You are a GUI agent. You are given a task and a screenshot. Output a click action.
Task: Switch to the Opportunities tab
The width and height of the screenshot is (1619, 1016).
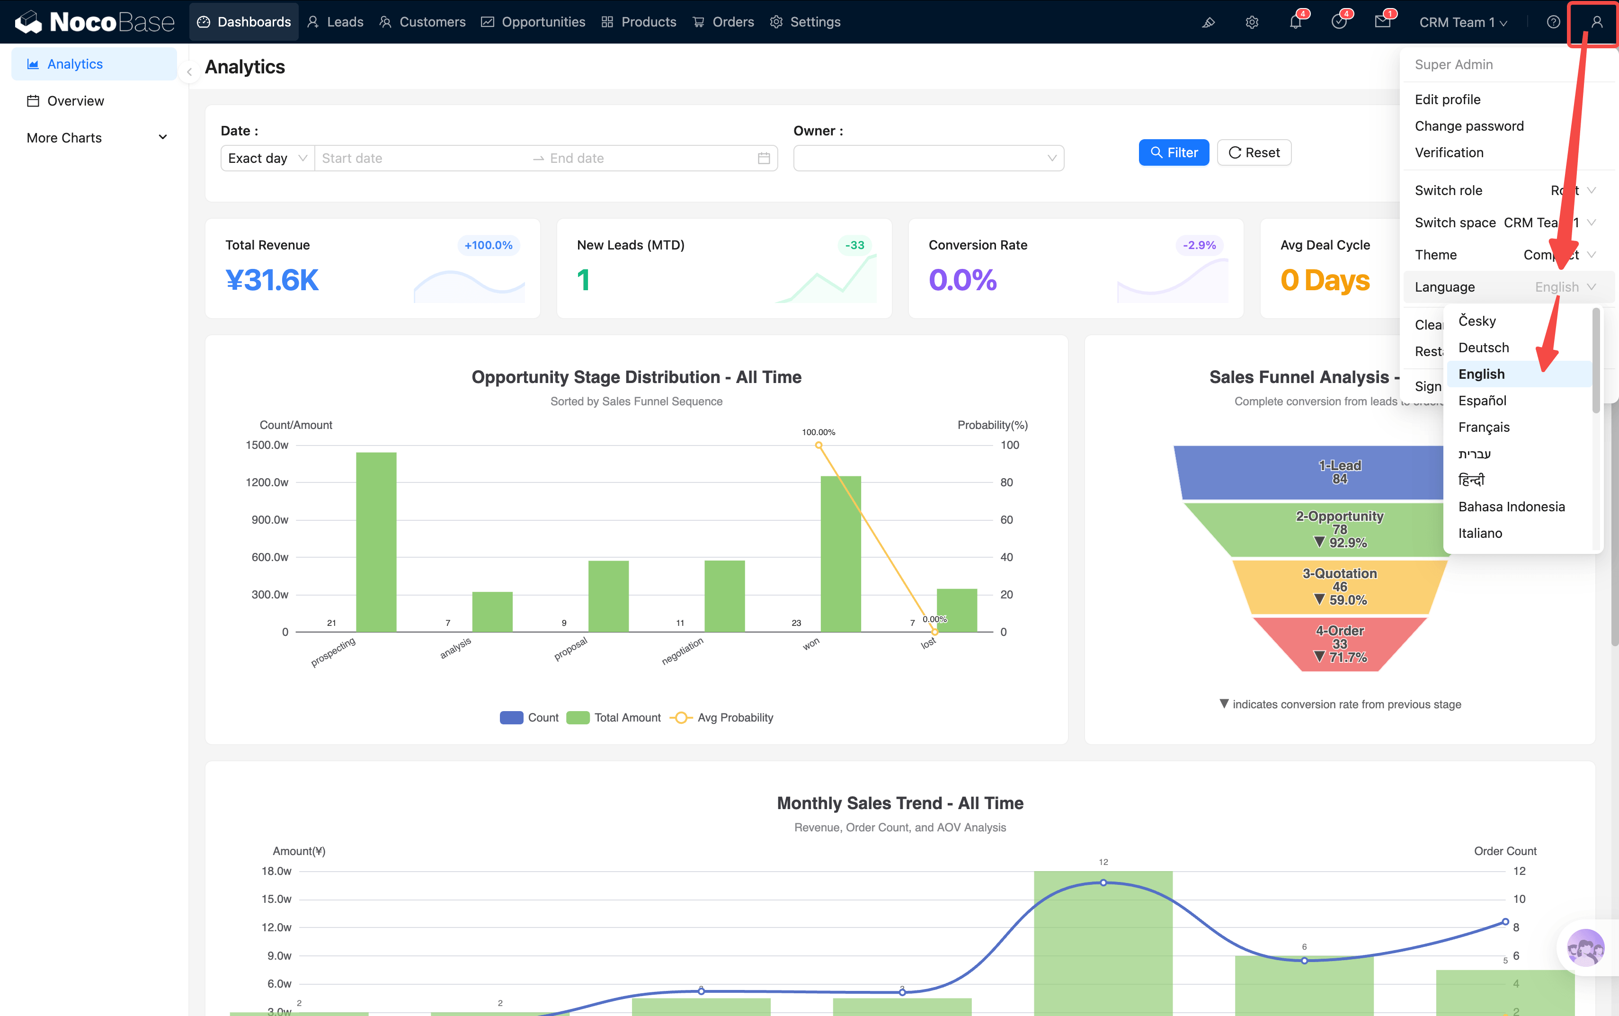click(534, 22)
